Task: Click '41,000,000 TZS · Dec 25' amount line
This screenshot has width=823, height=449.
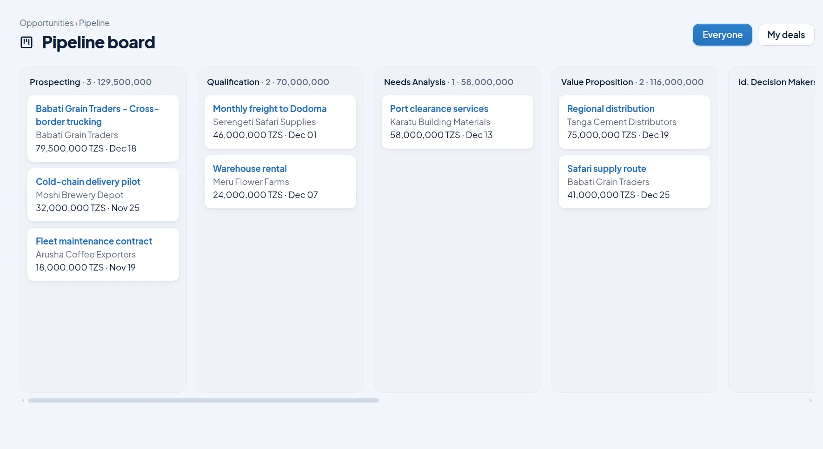Action: (618, 195)
